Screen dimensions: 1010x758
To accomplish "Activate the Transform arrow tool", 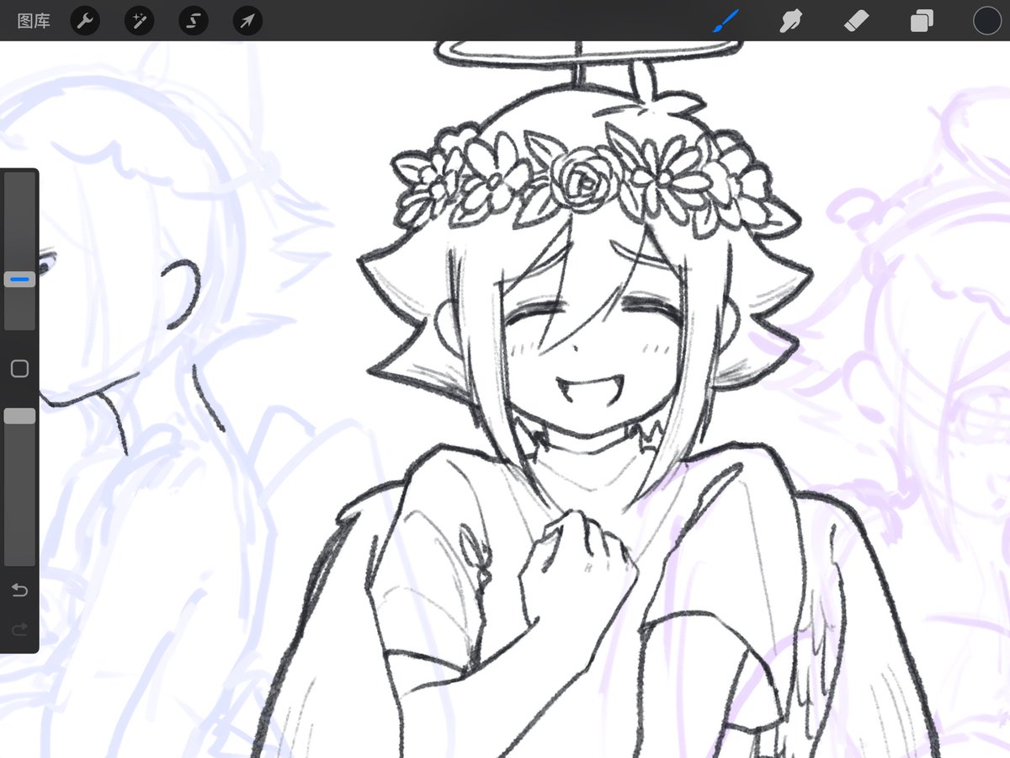I will pos(247,21).
